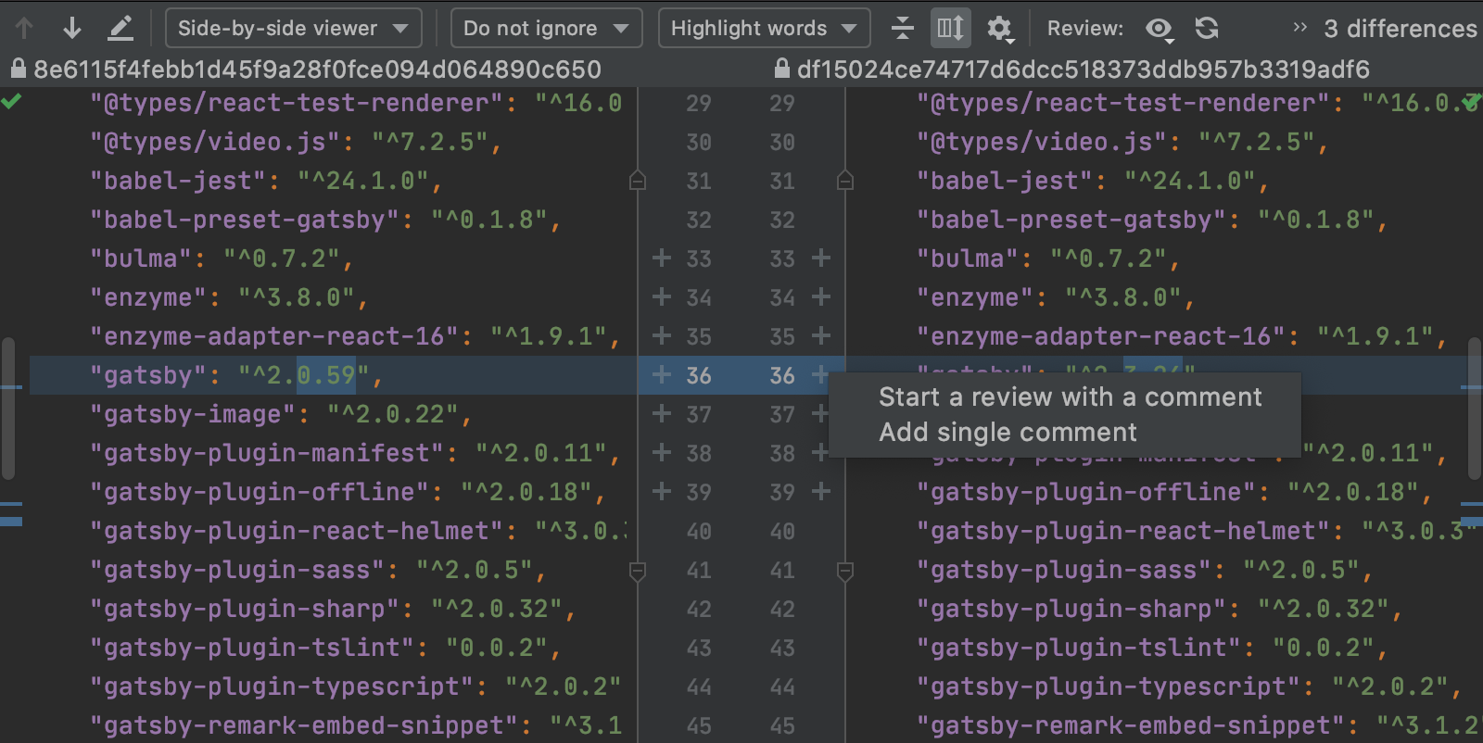Add comment on left line 35

tap(662, 335)
